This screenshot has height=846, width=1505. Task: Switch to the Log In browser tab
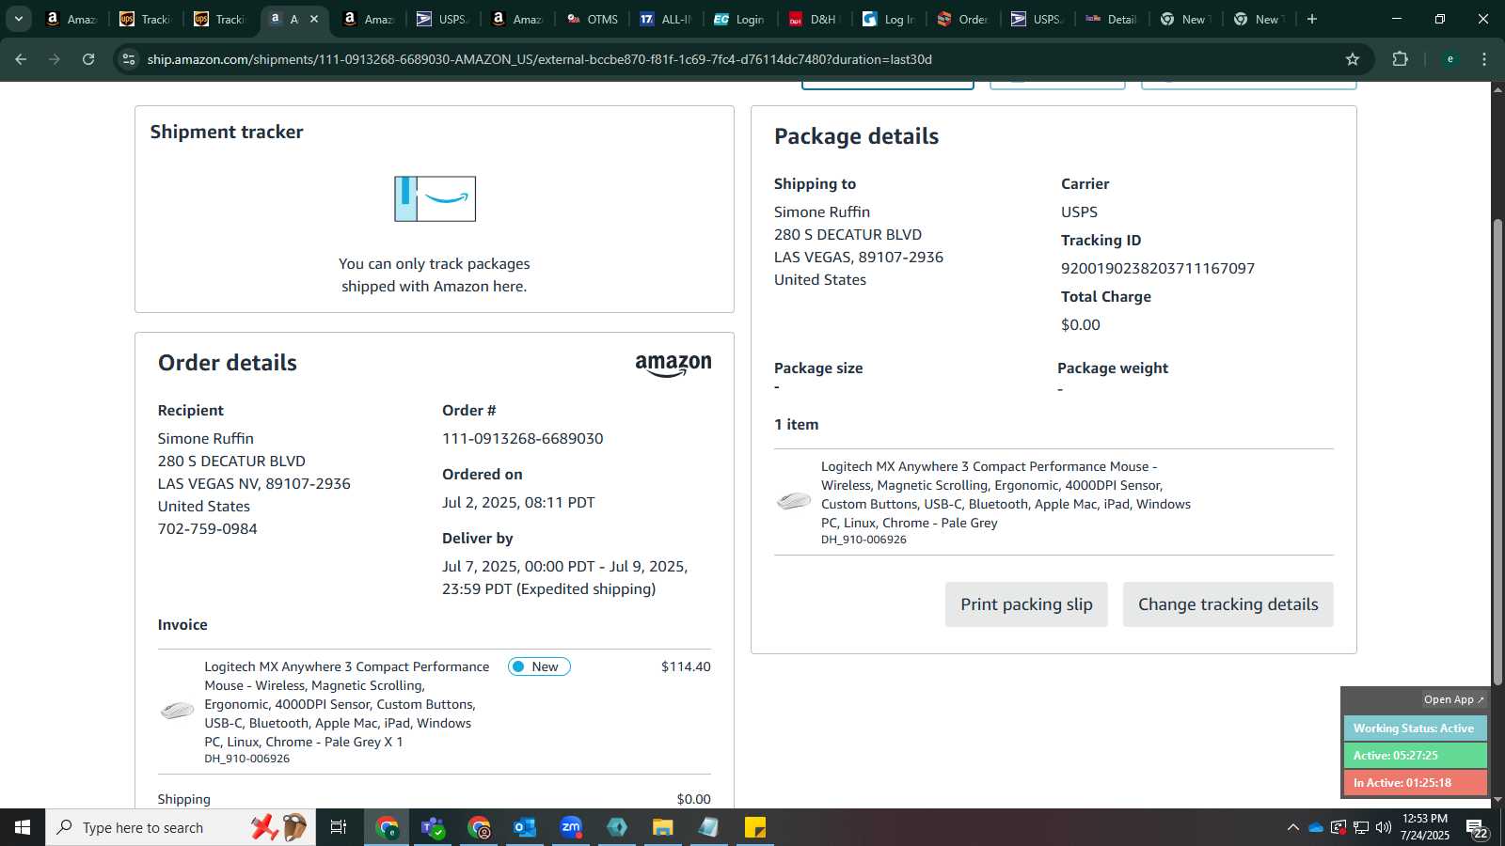point(888,19)
